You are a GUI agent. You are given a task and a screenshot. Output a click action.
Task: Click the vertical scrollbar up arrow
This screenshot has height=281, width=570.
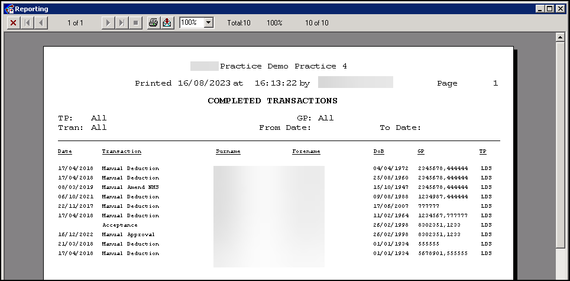(x=561, y=37)
